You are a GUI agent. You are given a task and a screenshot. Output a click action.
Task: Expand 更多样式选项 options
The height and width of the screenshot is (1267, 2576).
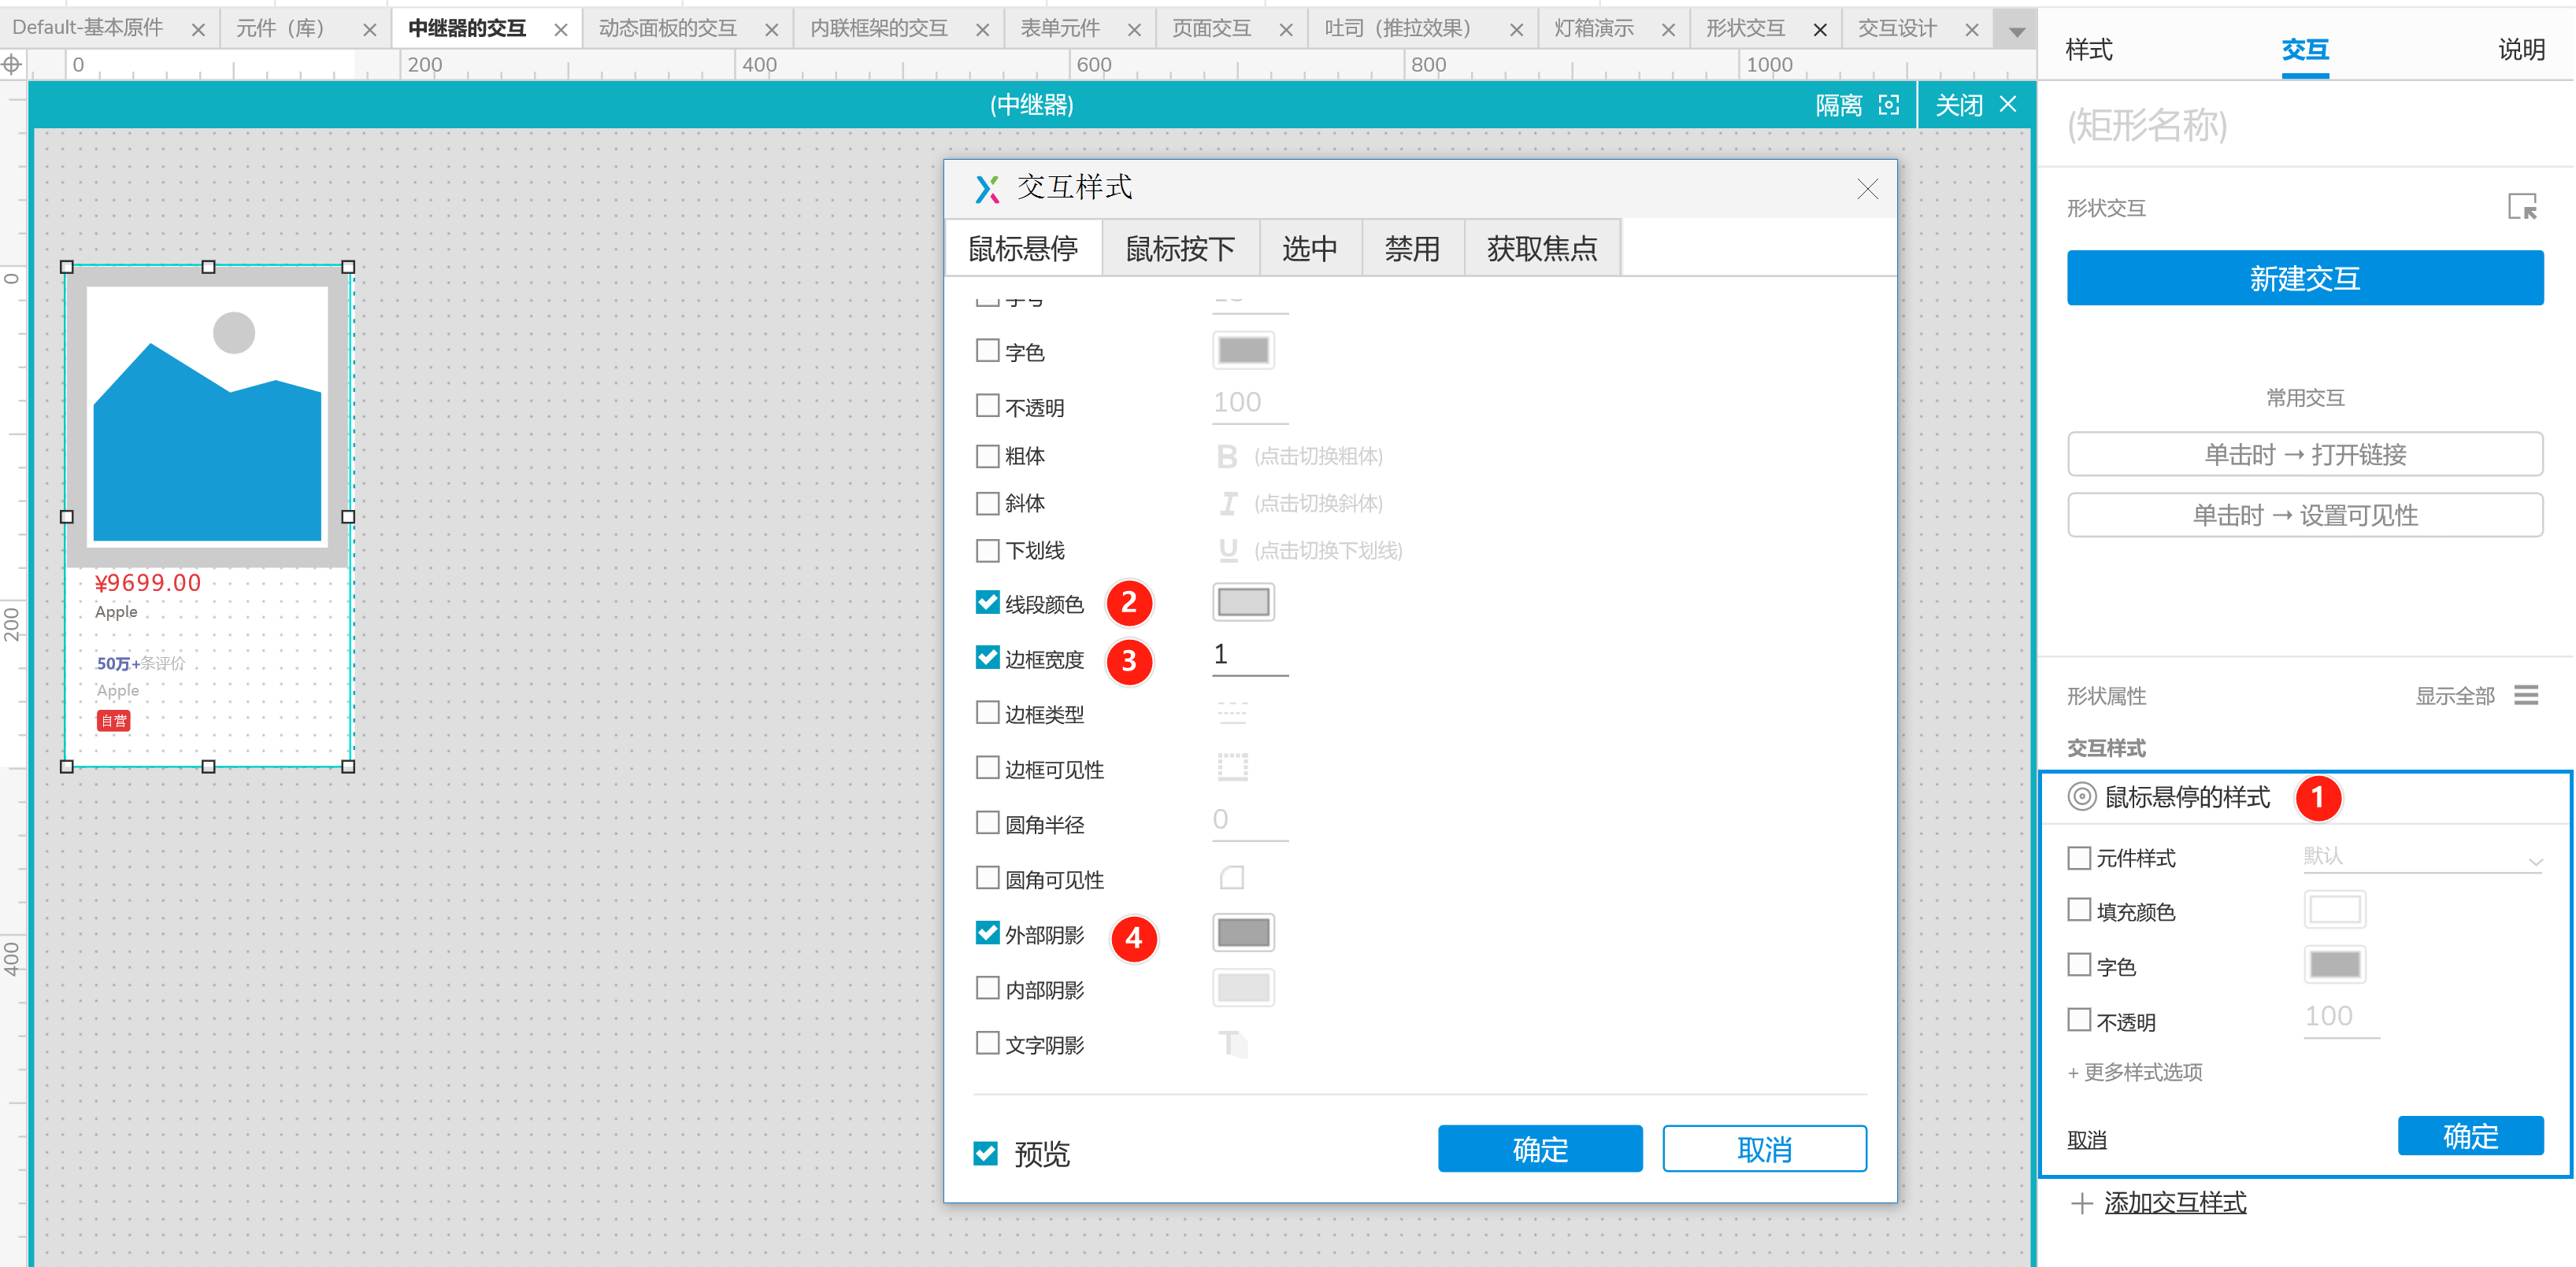click(x=2135, y=1072)
